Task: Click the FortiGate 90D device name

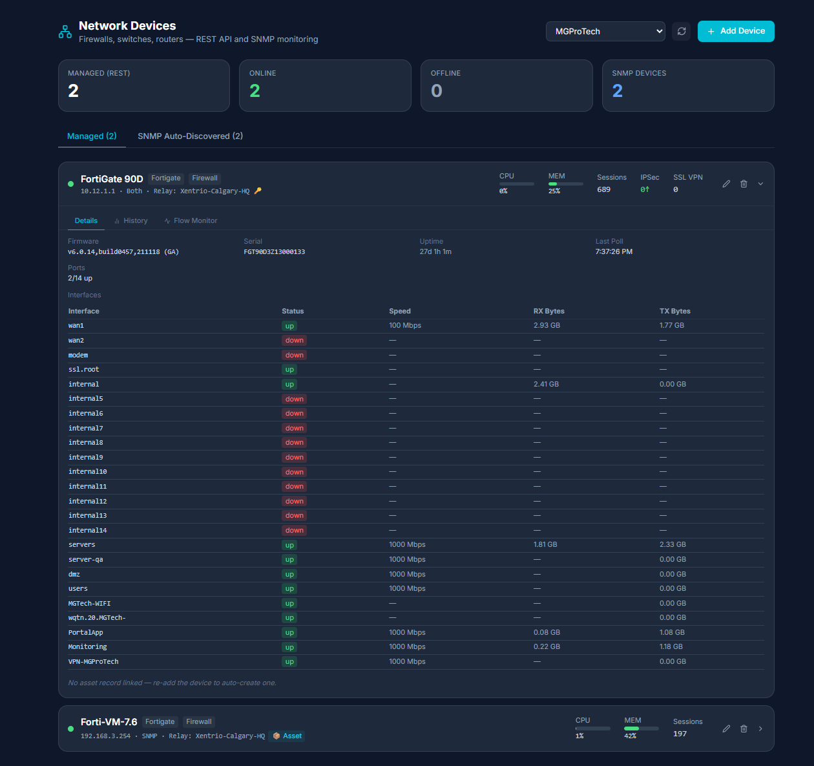Action: [112, 179]
